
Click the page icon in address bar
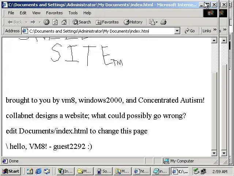25,31
